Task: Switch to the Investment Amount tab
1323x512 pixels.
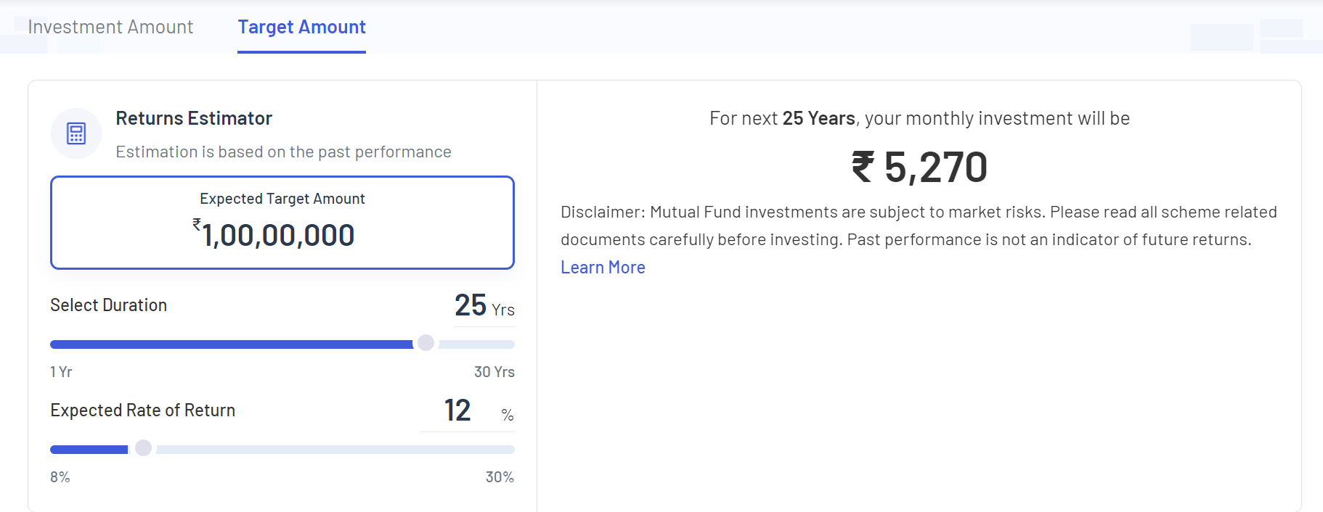Action: click(x=110, y=27)
